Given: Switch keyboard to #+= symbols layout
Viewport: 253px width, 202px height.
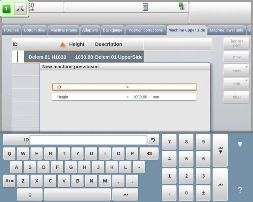Looking at the screenshot, I should pyautogui.click(x=9, y=181).
